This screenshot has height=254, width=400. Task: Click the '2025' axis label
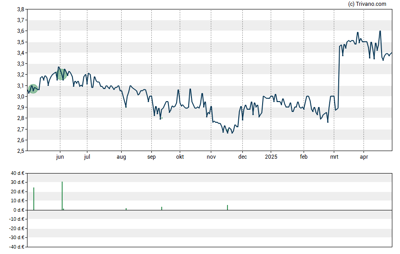click(x=271, y=157)
